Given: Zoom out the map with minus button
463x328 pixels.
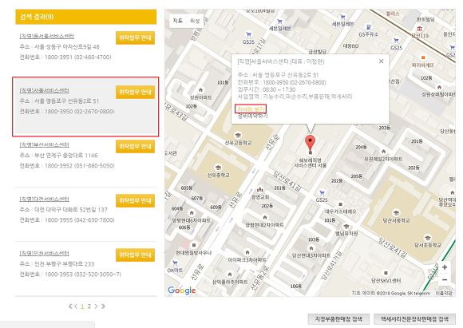Looking at the screenshot, I should (445, 279).
